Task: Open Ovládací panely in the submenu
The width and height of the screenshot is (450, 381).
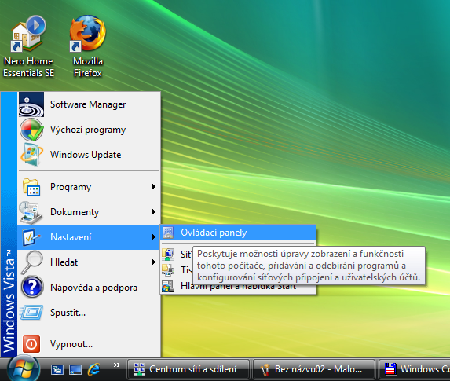Action: pos(238,233)
